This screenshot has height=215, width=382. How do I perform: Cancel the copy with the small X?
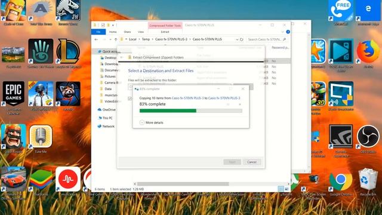(x=240, y=105)
